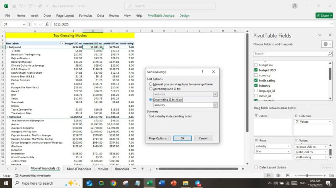The image size is (336, 188).
Task: Switch to the movies sheet tab
Action: [103, 169]
